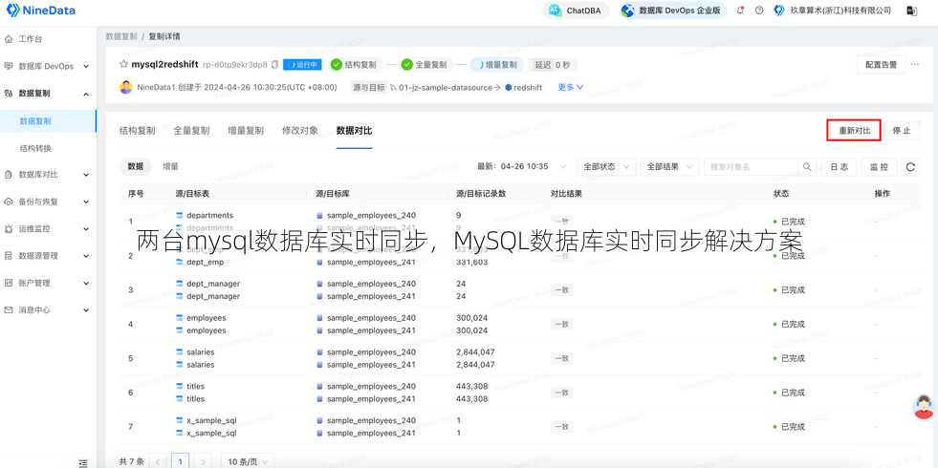This screenshot has width=938, height=468.
Task: Expand 消息中心 sidebar menu
Action: tap(48, 309)
